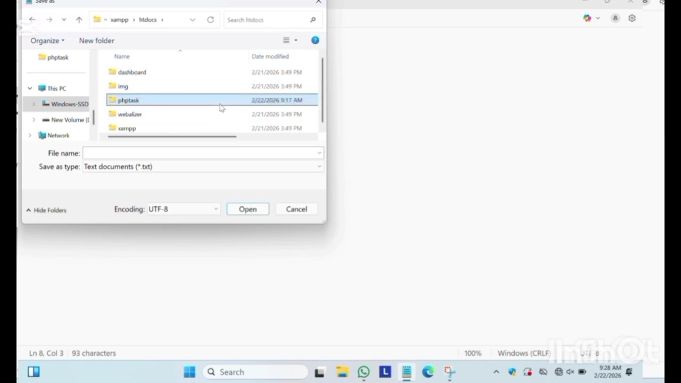Open the Windows Start button
Screen dimensions: 681x383
tap(189, 372)
